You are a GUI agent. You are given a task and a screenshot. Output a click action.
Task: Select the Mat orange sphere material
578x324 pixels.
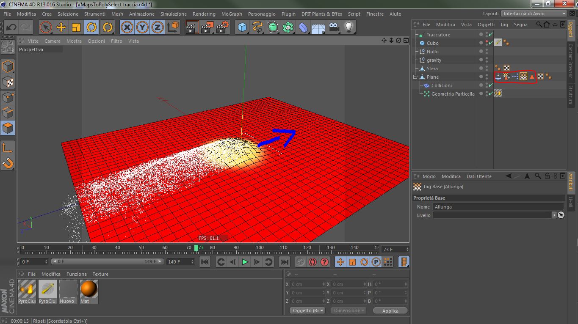pos(89,291)
